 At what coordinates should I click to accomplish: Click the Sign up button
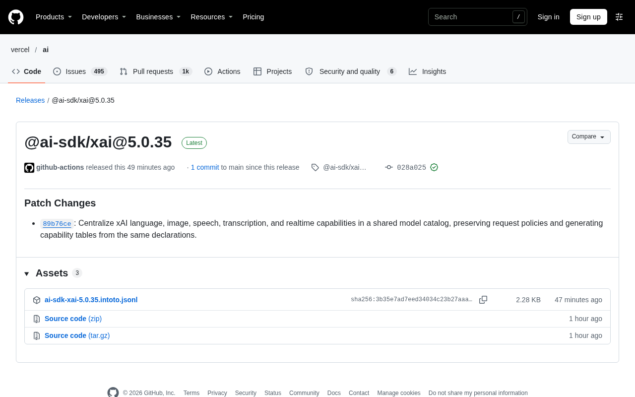(x=588, y=17)
